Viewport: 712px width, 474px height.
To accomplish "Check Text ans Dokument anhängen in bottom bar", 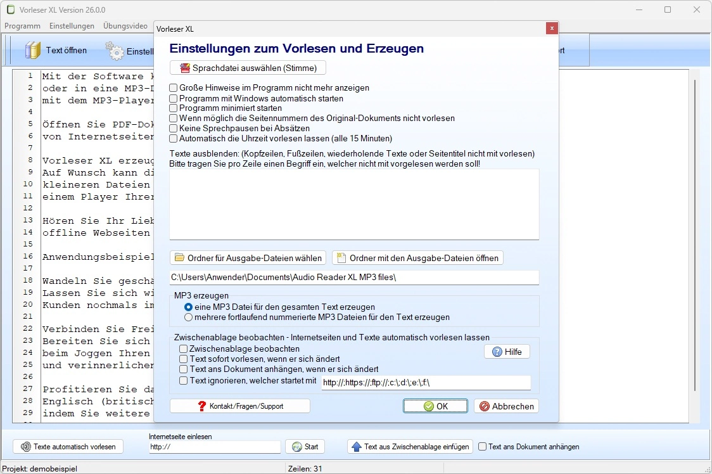I will pyautogui.click(x=482, y=447).
